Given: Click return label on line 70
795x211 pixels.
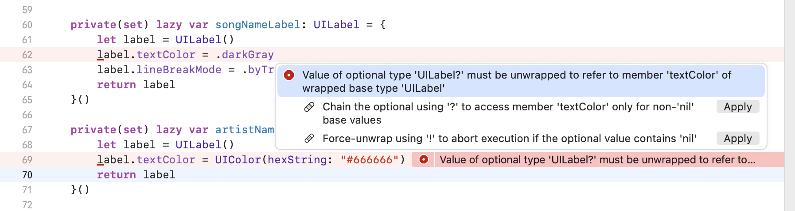Looking at the screenshot, I should 136,175.
